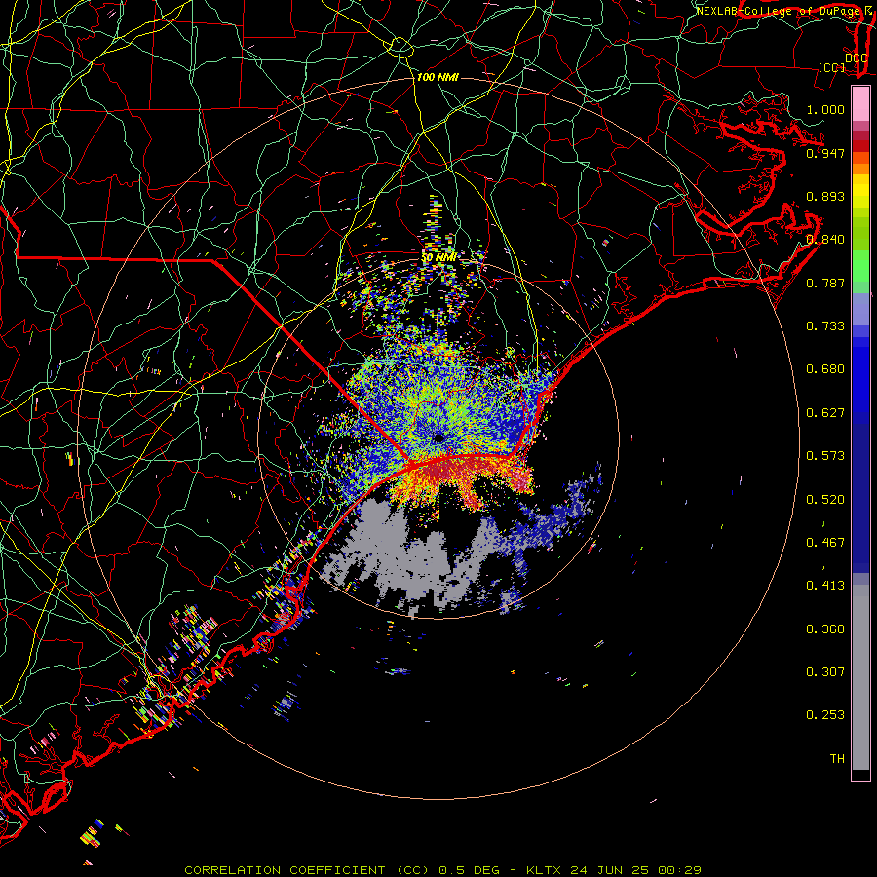Screen dimensions: 877x877
Task: Select the 0.733 scale value
Action: point(825,326)
